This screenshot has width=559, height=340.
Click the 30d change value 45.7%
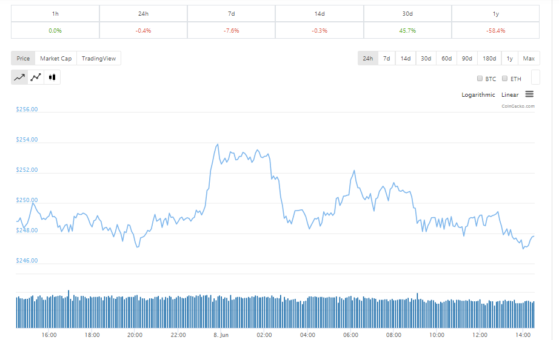[x=407, y=30]
